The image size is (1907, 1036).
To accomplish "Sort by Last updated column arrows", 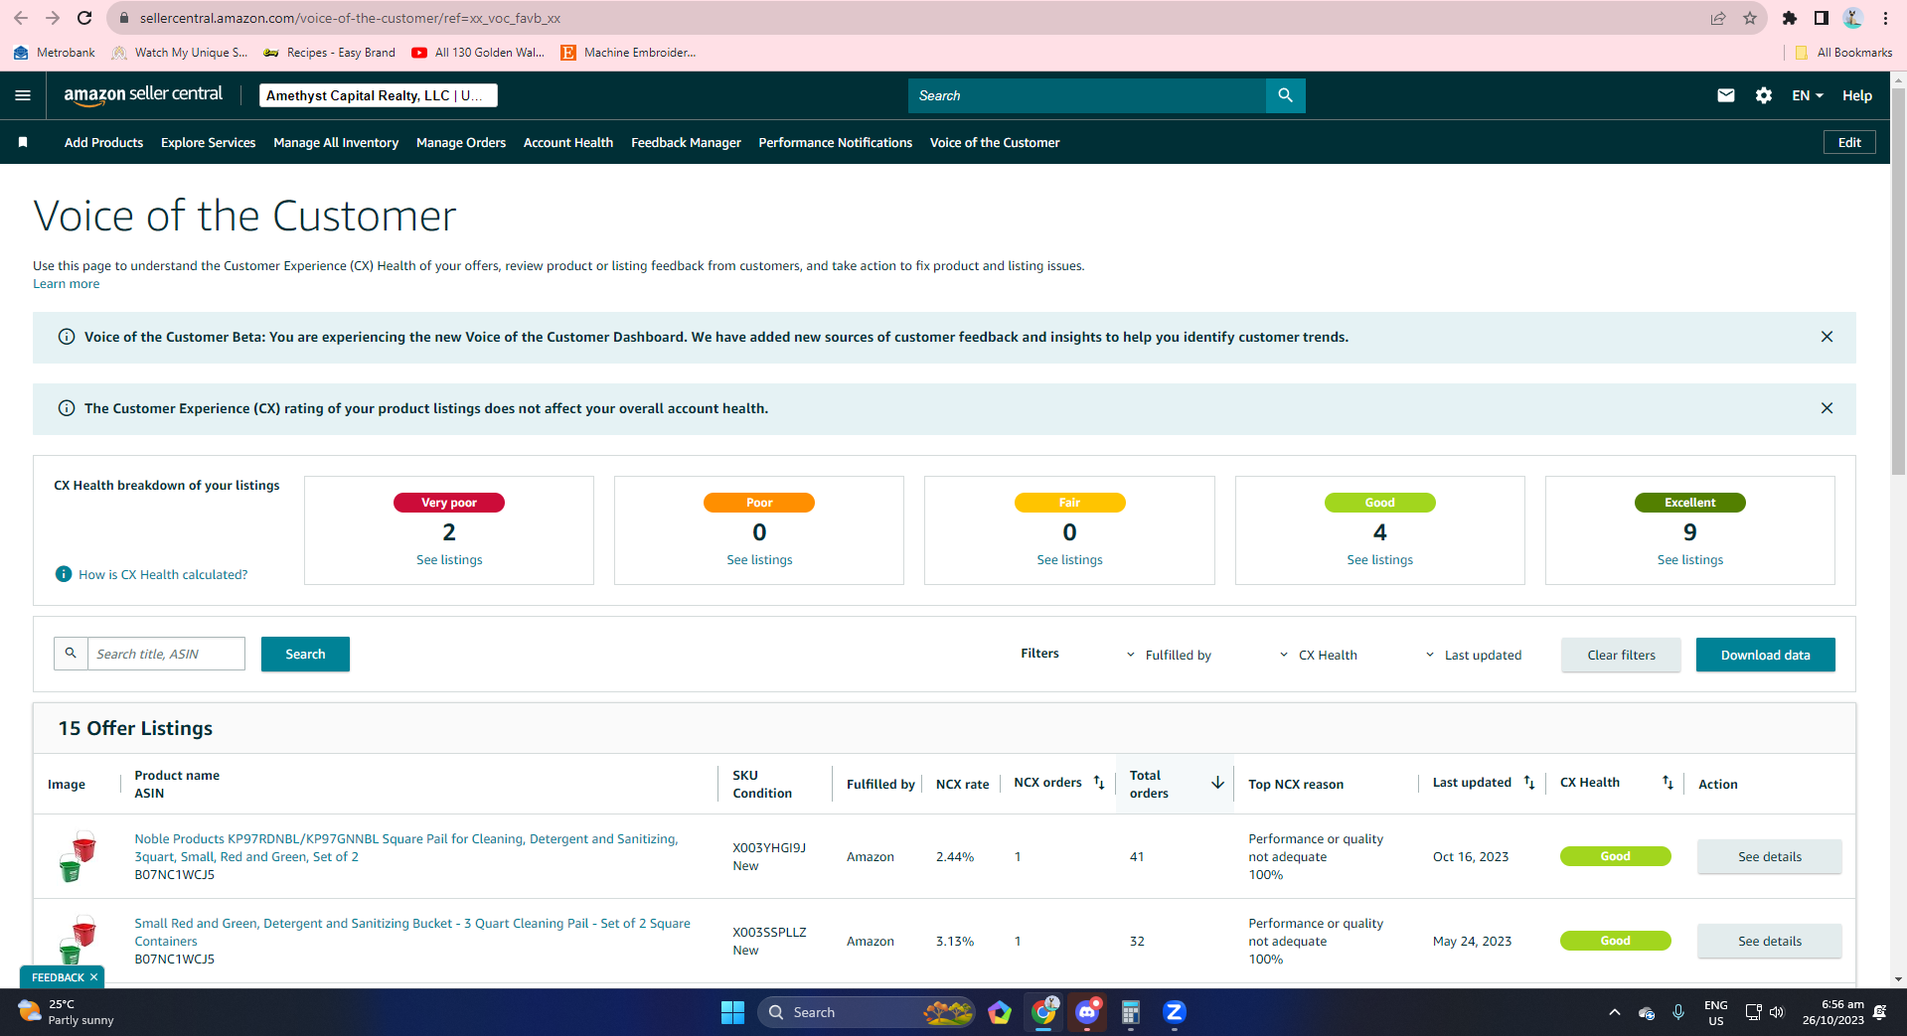I will pyautogui.click(x=1529, y=783).
